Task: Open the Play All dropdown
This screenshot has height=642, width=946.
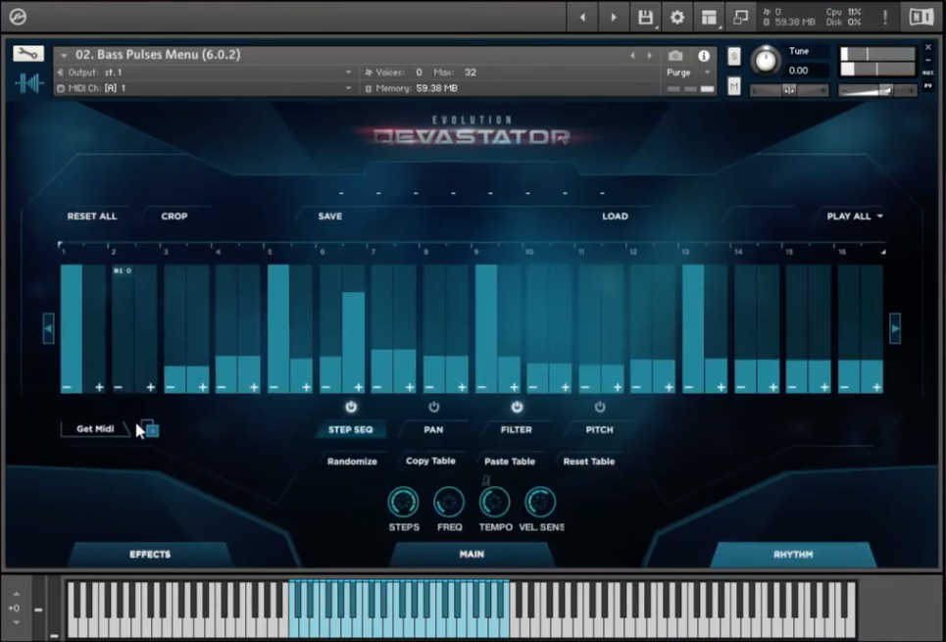Action: 852,216
